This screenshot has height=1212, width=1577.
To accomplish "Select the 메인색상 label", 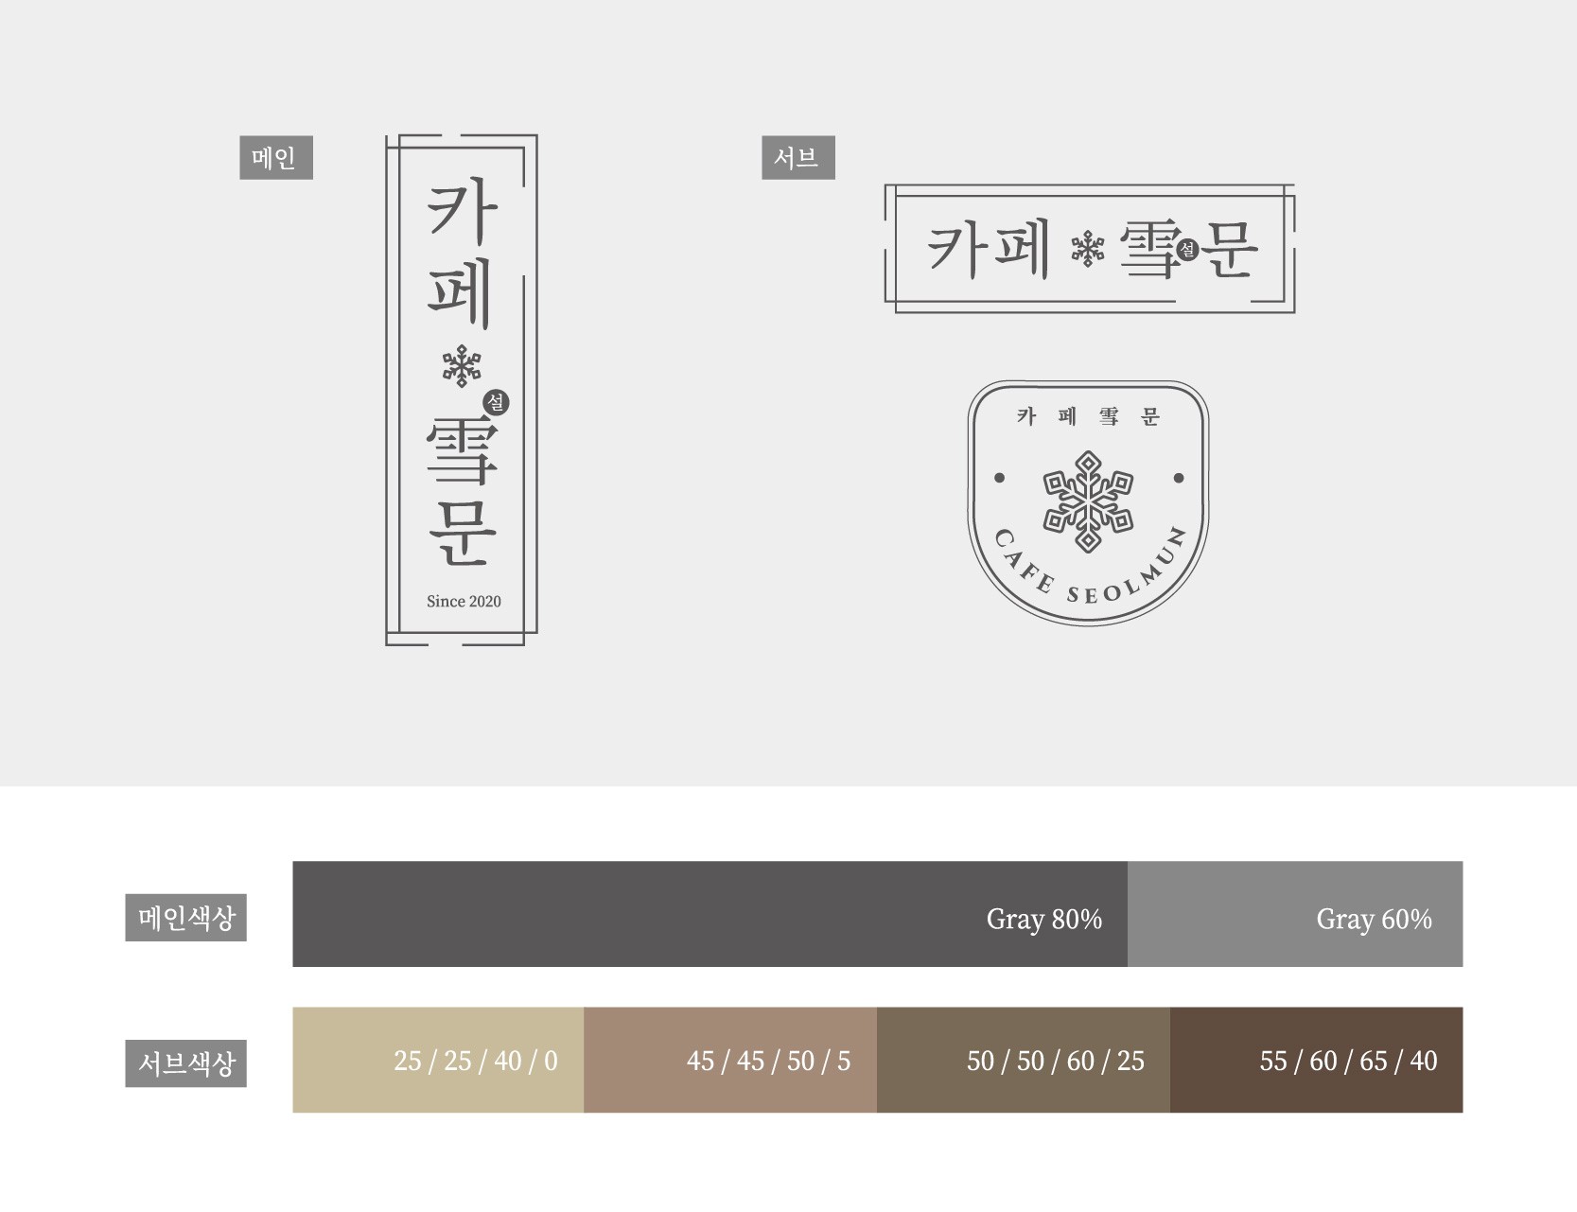I will pos(185,918).
